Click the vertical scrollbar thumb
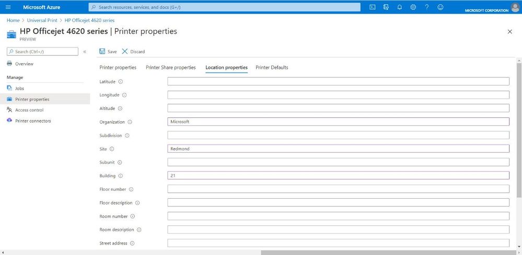 tap(519, 130)
